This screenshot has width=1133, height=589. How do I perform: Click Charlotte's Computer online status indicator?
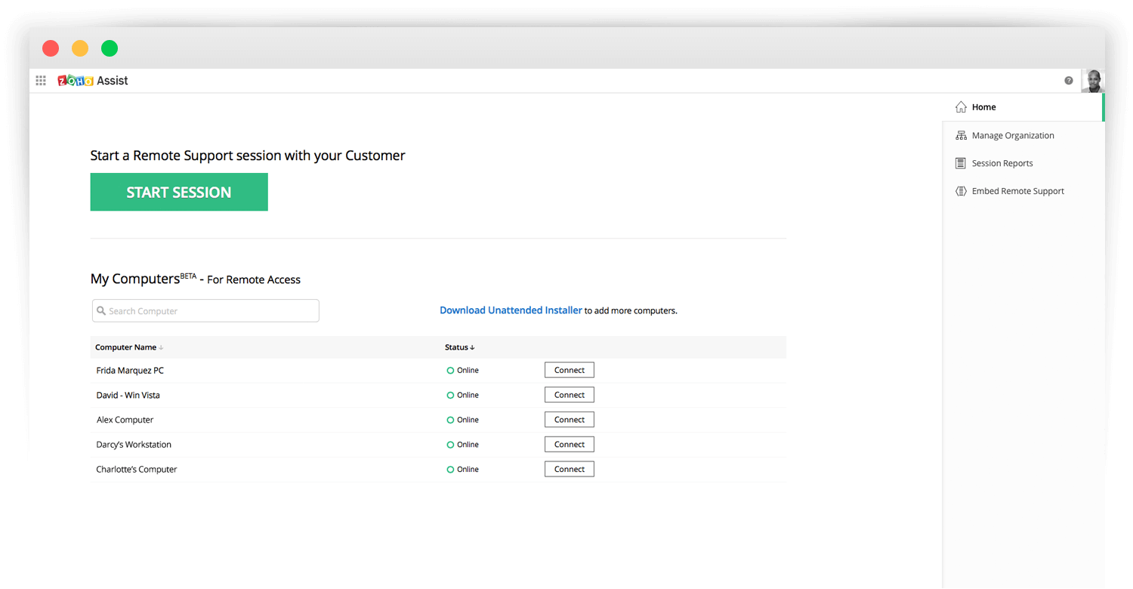[x=451, y=470]
